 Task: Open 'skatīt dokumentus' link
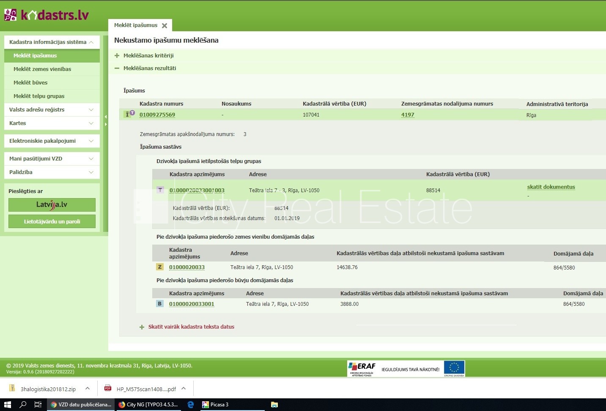tap(551, 187)
